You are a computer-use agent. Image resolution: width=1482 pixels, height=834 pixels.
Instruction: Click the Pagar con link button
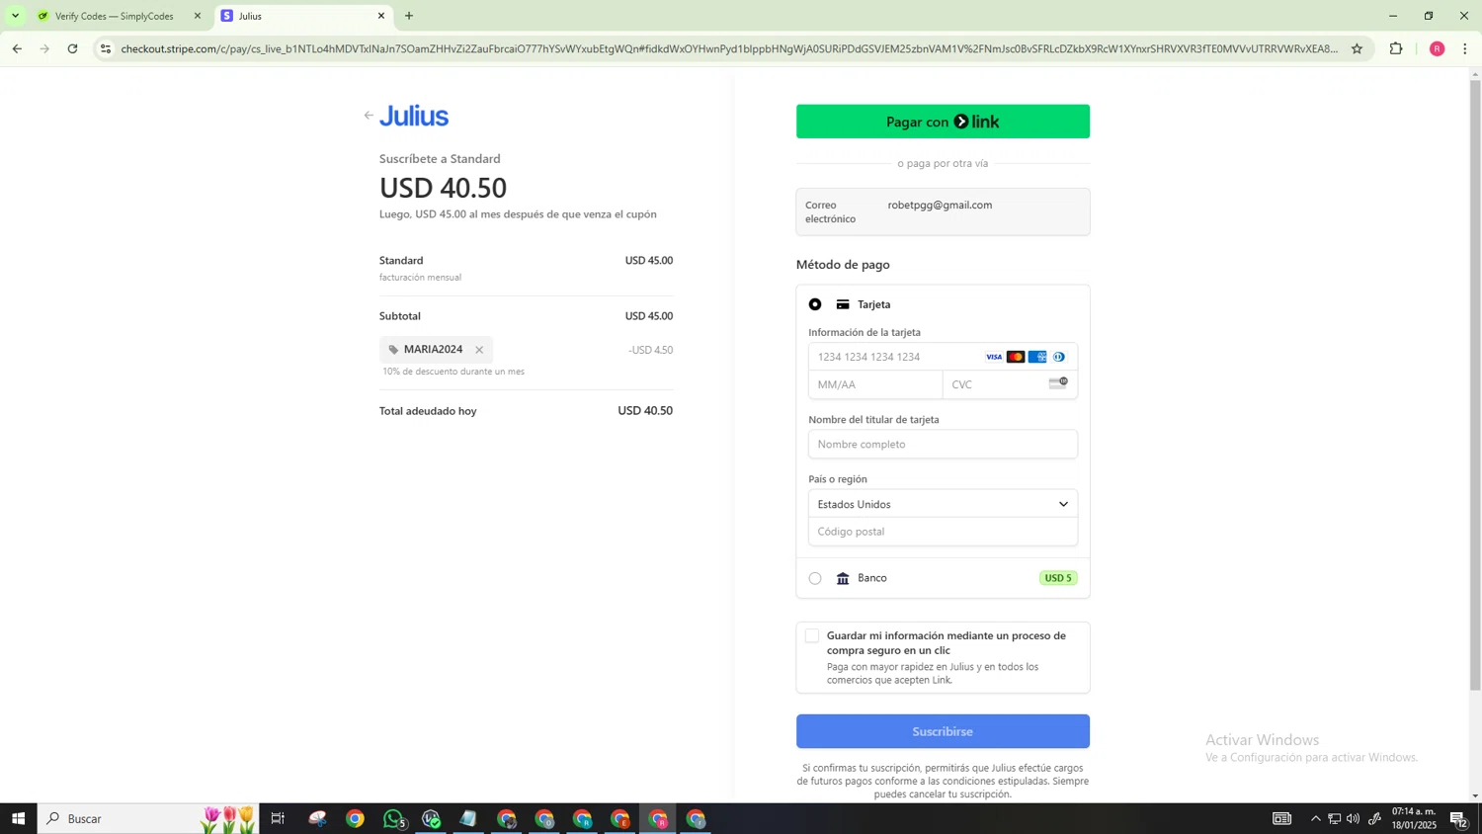pos(943,122)
